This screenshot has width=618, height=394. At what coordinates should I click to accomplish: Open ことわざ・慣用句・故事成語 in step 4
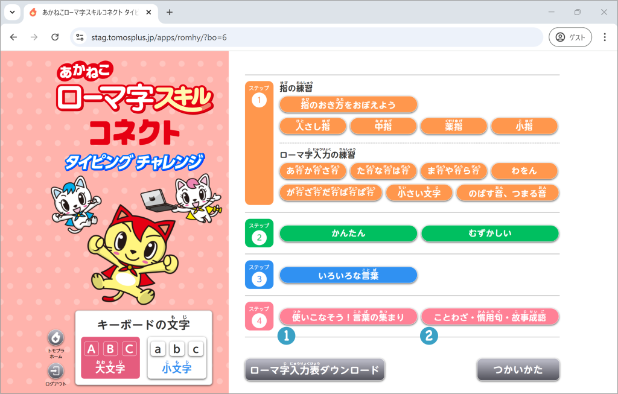490,316
